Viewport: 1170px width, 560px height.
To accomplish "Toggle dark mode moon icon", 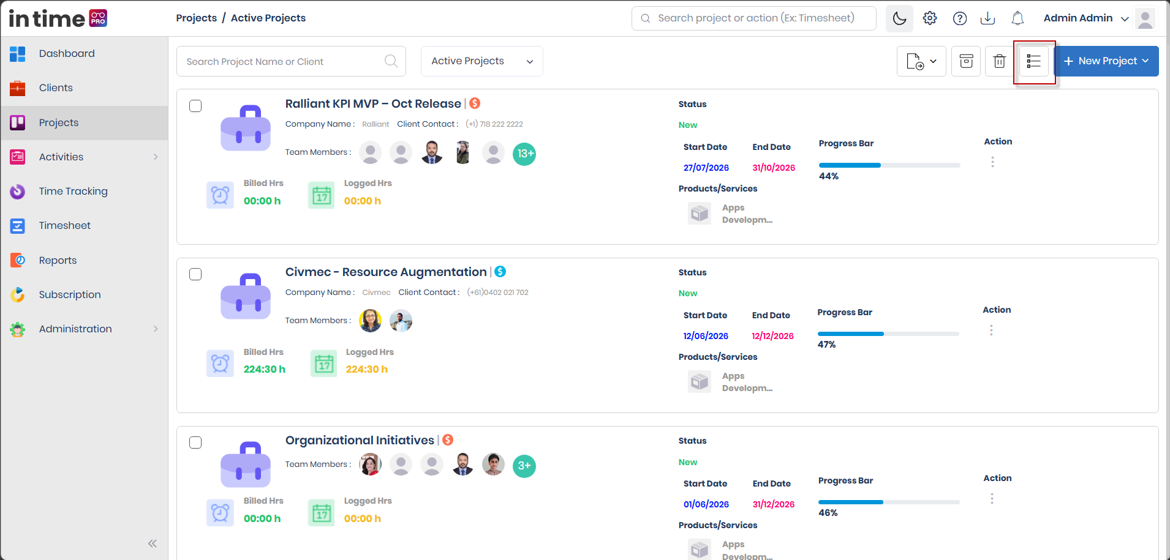I will coord(899,18).
